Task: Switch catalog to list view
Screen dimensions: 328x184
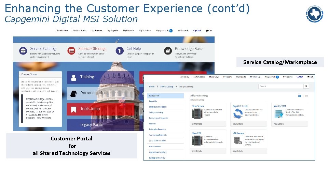Action: coord(306,96)
